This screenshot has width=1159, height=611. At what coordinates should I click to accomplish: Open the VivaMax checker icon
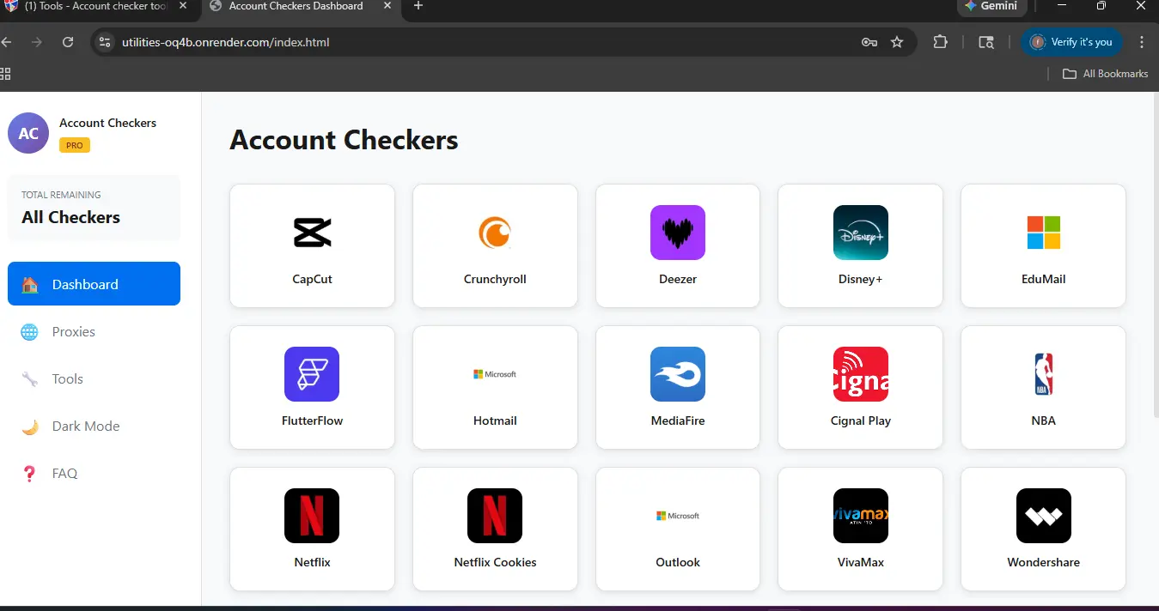click(861, 516)
